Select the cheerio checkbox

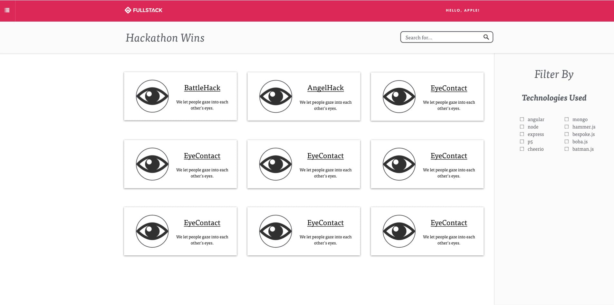[x=522, y=149]
